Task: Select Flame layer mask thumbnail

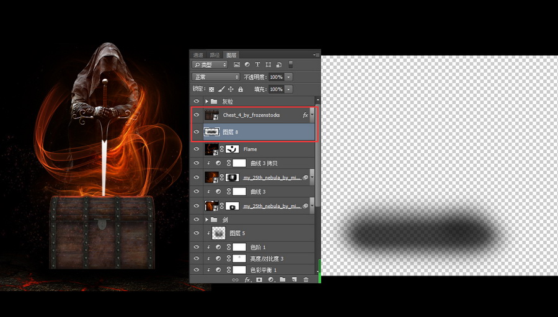Action: [x=232, y=149]
